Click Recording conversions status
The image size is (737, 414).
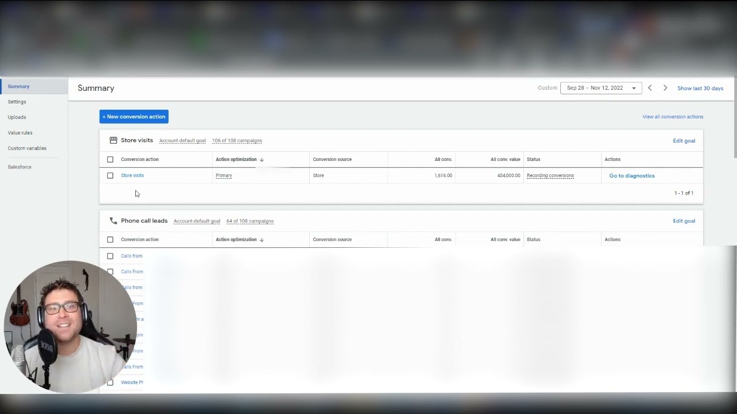pos(550,175)
